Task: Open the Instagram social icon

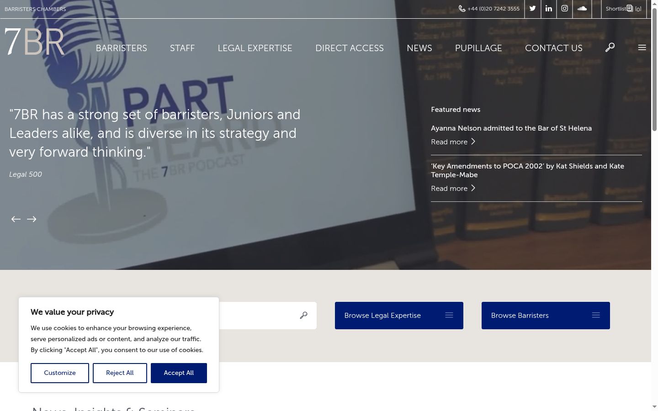Action: point(564,9)
